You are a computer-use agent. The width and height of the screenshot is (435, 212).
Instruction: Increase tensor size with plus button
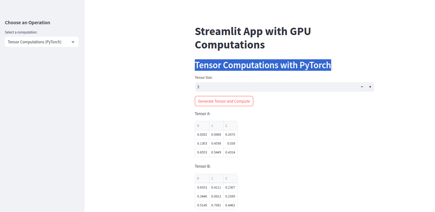click(370, 87)
